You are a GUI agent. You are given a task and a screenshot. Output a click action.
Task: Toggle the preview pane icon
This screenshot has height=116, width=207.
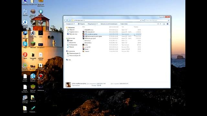point(164,24)
